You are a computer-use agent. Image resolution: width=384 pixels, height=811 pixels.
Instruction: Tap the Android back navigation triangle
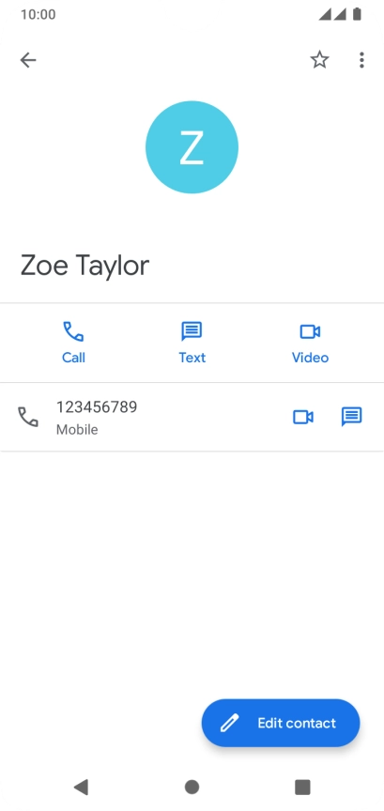(x=81, y=788)
